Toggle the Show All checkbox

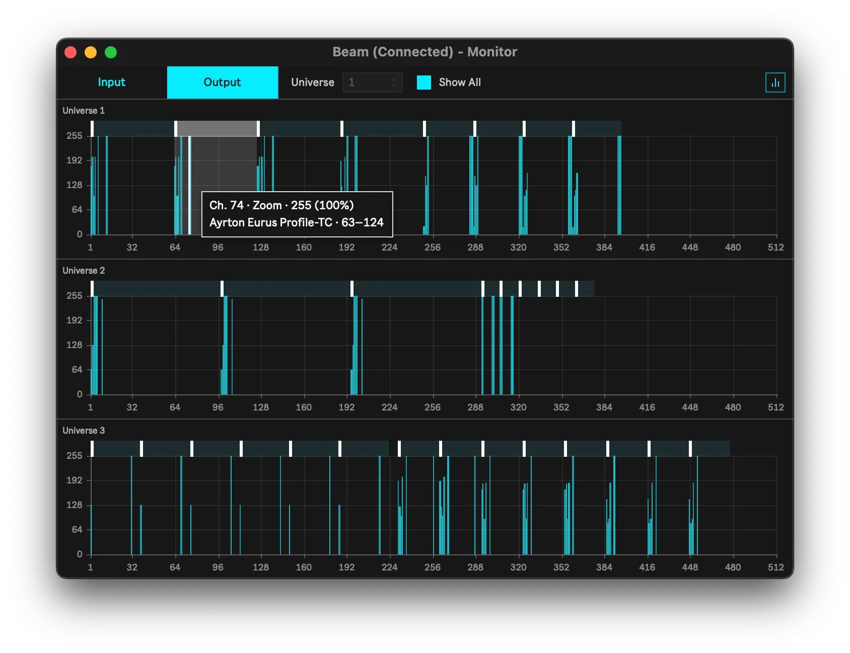coord(424,83)
